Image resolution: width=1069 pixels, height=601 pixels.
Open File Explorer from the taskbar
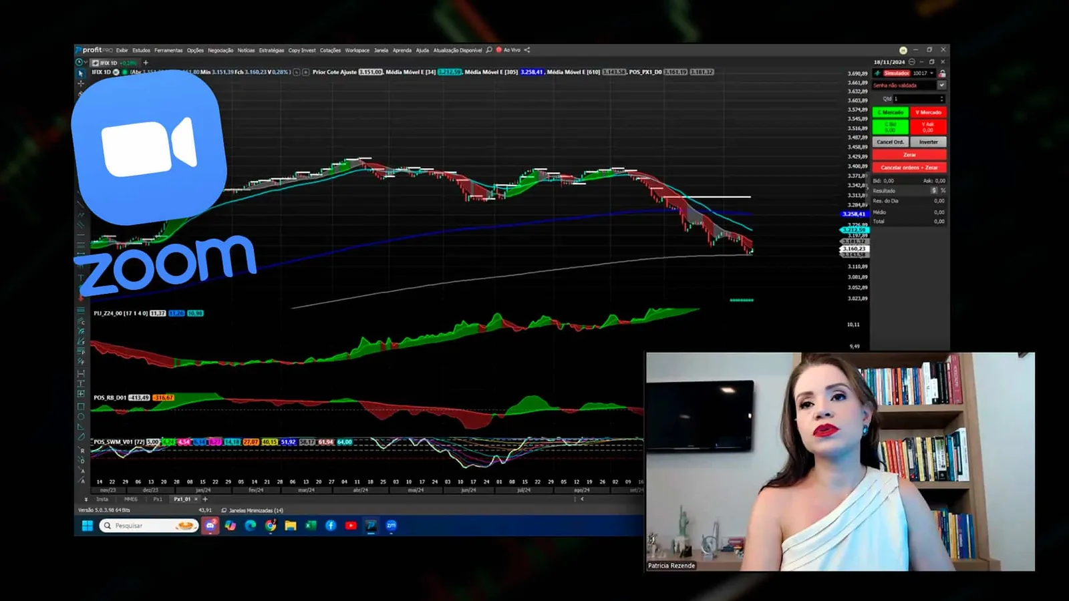pos(291,526)
